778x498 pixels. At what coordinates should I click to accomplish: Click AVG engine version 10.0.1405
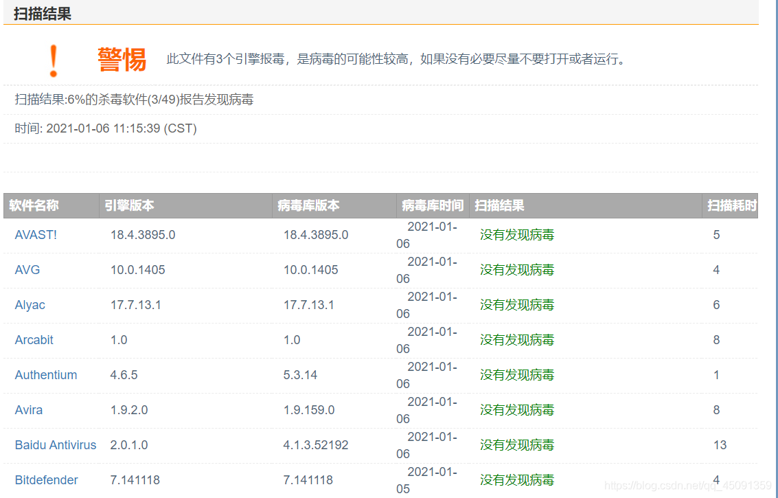tap(137, 270)
